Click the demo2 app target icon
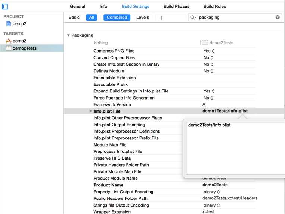Viewport: 285px width, 214px height. (x=9, y=41)
